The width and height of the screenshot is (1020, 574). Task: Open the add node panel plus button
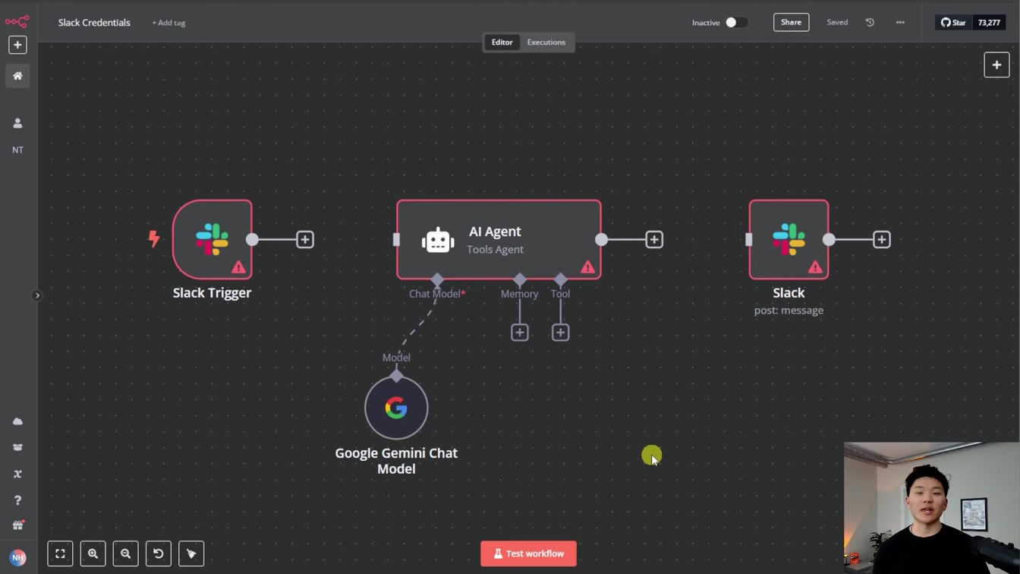996,65
